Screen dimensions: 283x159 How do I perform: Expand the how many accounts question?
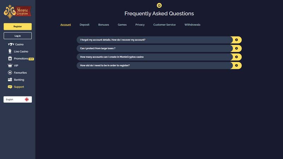pos(236,57)
